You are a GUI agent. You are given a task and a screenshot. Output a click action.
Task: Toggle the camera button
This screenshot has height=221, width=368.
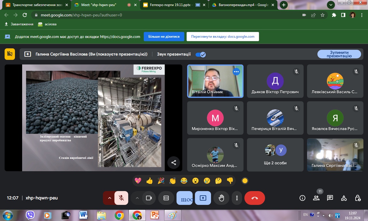tap(149, 198)
